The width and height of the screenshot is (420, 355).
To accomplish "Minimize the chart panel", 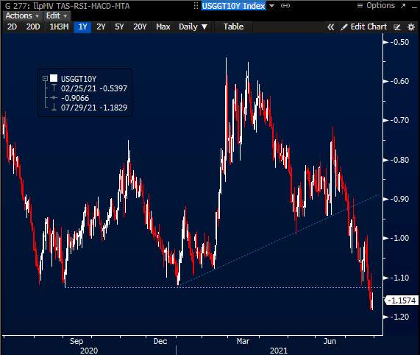I will pos(414,7).
